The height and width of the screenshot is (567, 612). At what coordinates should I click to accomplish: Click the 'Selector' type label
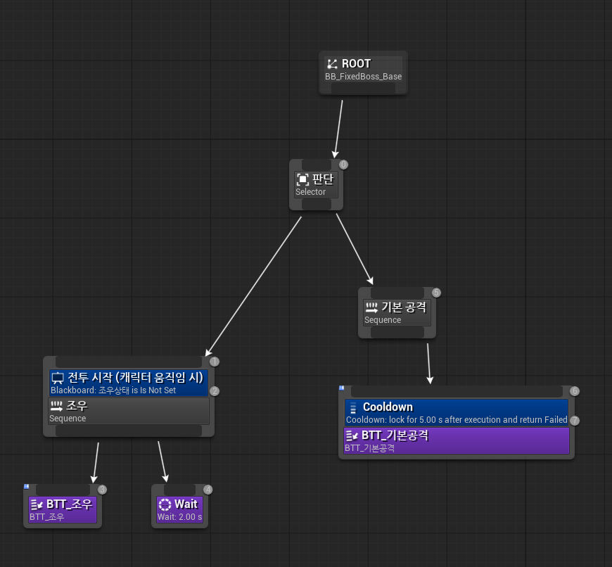(311, 192)
